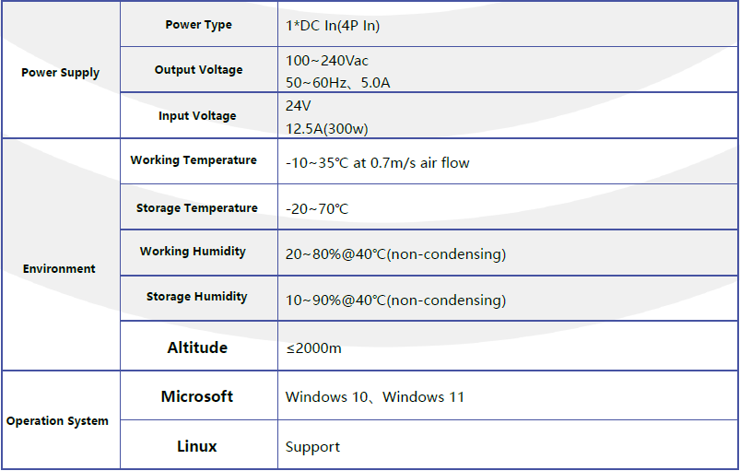Select the Power Supply category cell
The width and height of the screenshot is (740, 471).
61,70
